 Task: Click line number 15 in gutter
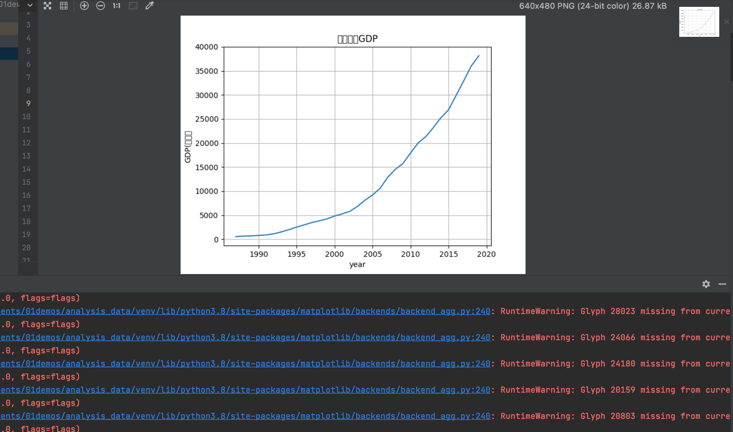(x=26, y=182)
